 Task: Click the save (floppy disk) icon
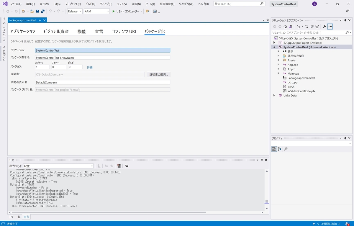37,11
